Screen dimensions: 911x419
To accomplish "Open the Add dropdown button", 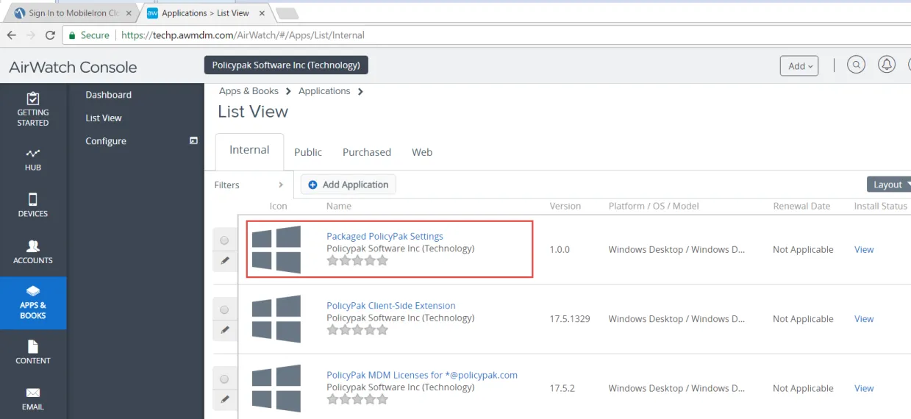I will (800, 65).
